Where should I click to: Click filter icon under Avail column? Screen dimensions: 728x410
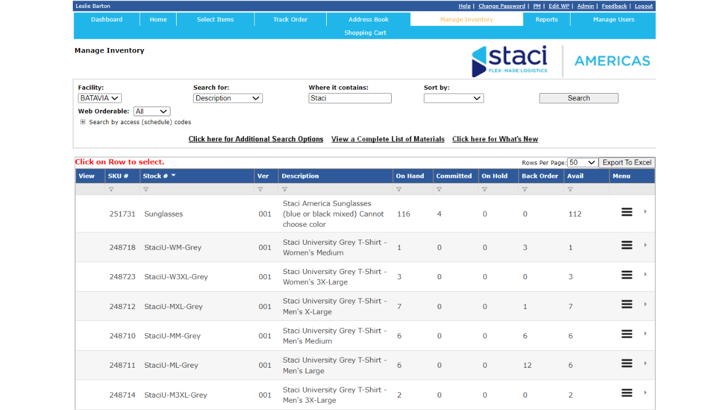[x=570, y=189]
